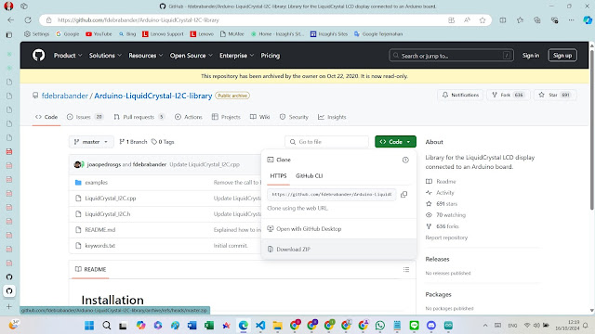View the 636 forks link

[x=443, y=226]
